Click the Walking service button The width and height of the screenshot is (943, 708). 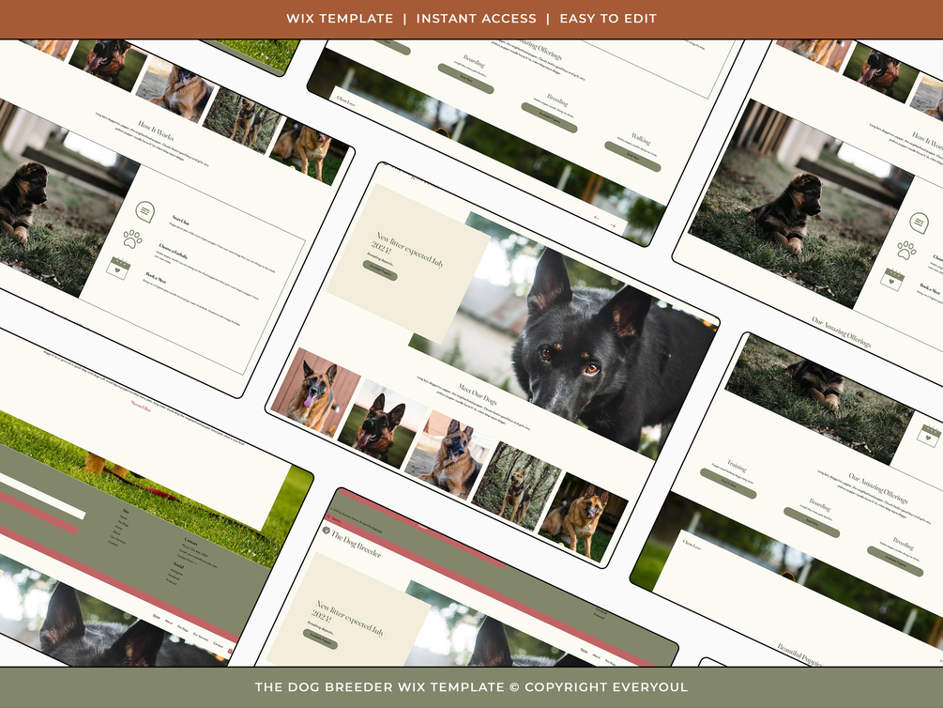point(632,157)
